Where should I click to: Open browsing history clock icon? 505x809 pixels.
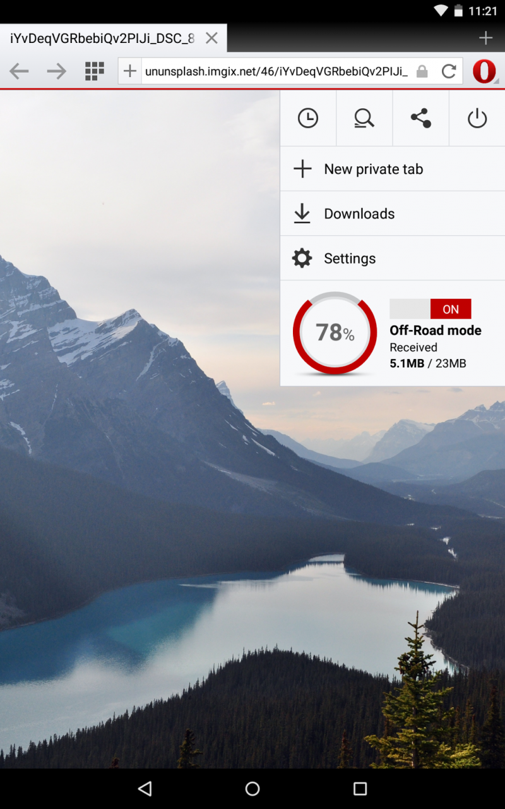click(308, 118)
